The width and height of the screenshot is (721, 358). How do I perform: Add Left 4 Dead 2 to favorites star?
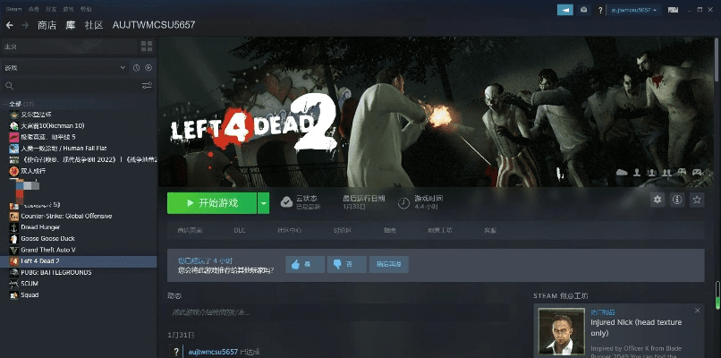click(697, 200)
